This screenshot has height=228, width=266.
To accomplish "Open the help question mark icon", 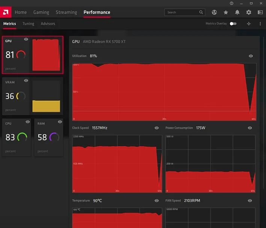I will pyautogui.click(x=231, y=3).
